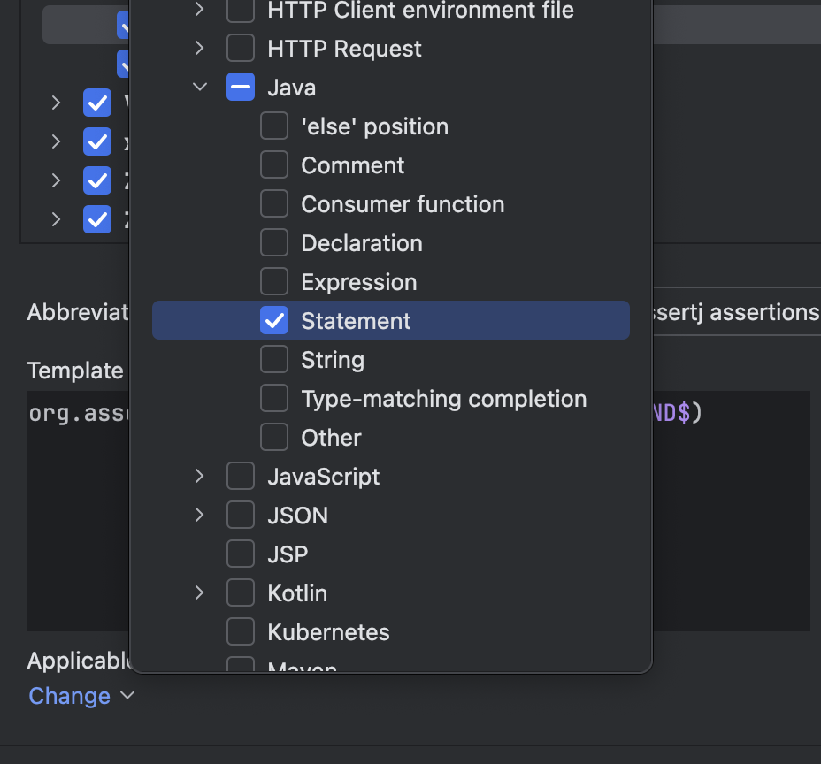This screenshot has width=821, height=764.
Task: Enable the Declaration context checkbox
Action: (274, 243)
